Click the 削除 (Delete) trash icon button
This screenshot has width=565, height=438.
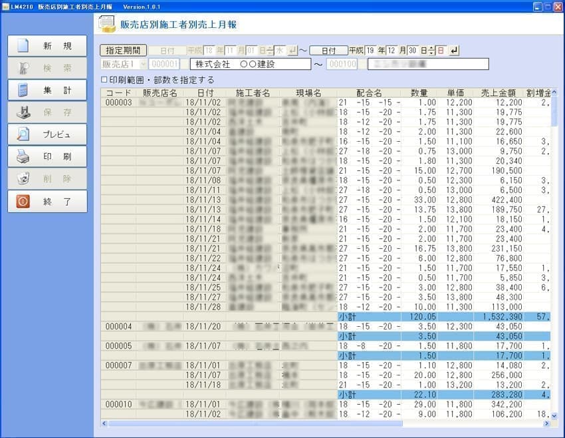[47, 179]
